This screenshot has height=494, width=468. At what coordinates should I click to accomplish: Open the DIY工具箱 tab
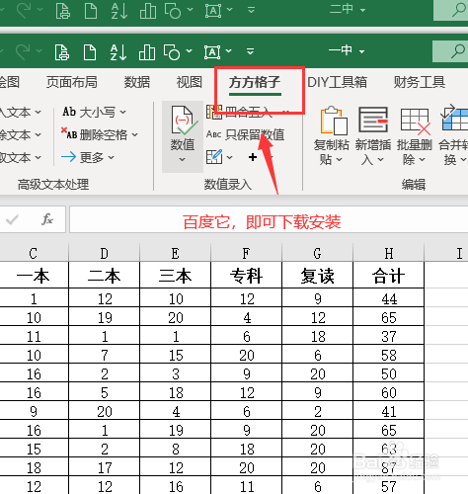coord(337,82)
